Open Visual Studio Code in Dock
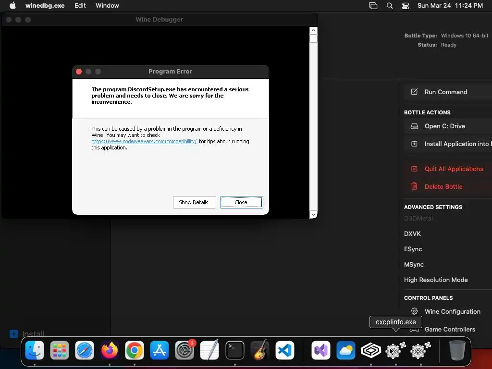Screen dimensions: 492x369 (x=284, y=350)
